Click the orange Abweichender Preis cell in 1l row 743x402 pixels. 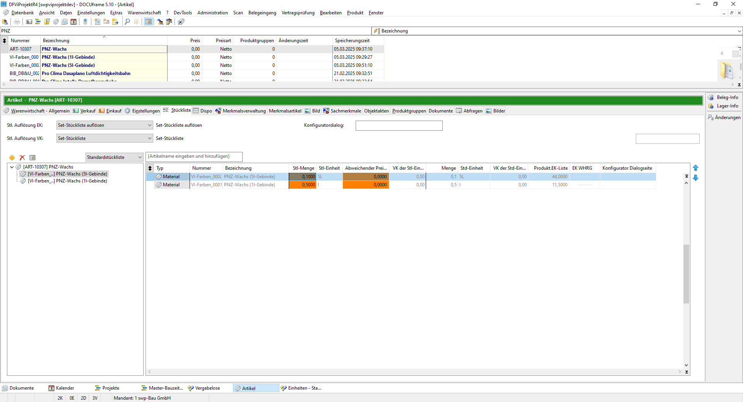(x=365, y=185)
